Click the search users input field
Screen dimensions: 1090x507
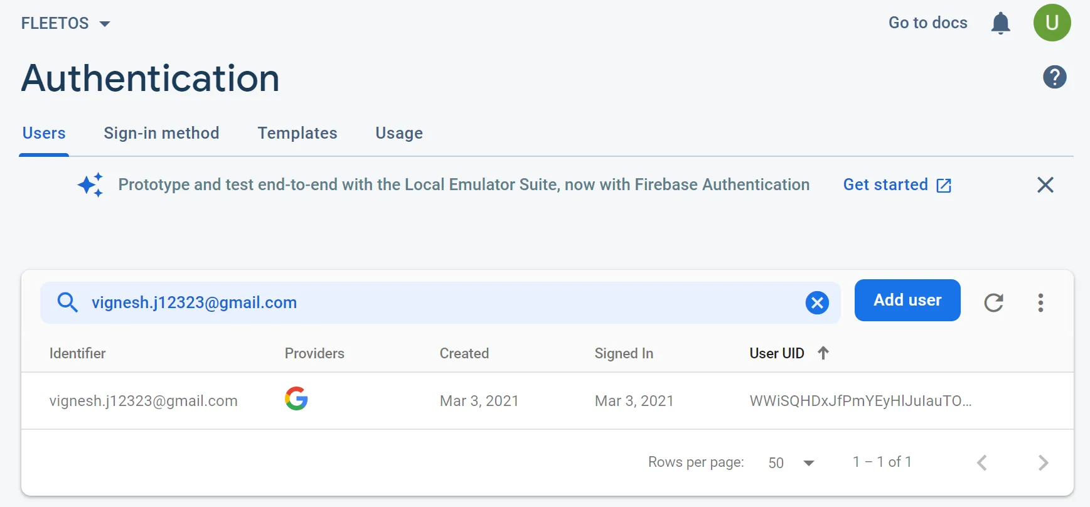pyautogui.click(x=439, y=302)
